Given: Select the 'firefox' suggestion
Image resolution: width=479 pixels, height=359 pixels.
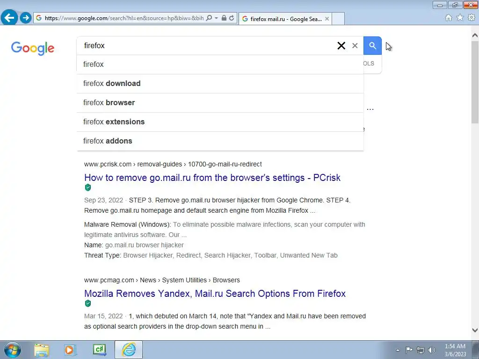Looking at the screenshot, I should 220,65.
